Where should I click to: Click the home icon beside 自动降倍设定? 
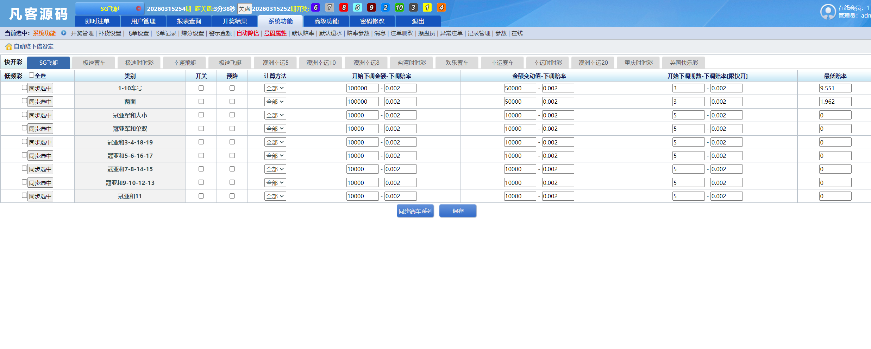pos(8,46)
